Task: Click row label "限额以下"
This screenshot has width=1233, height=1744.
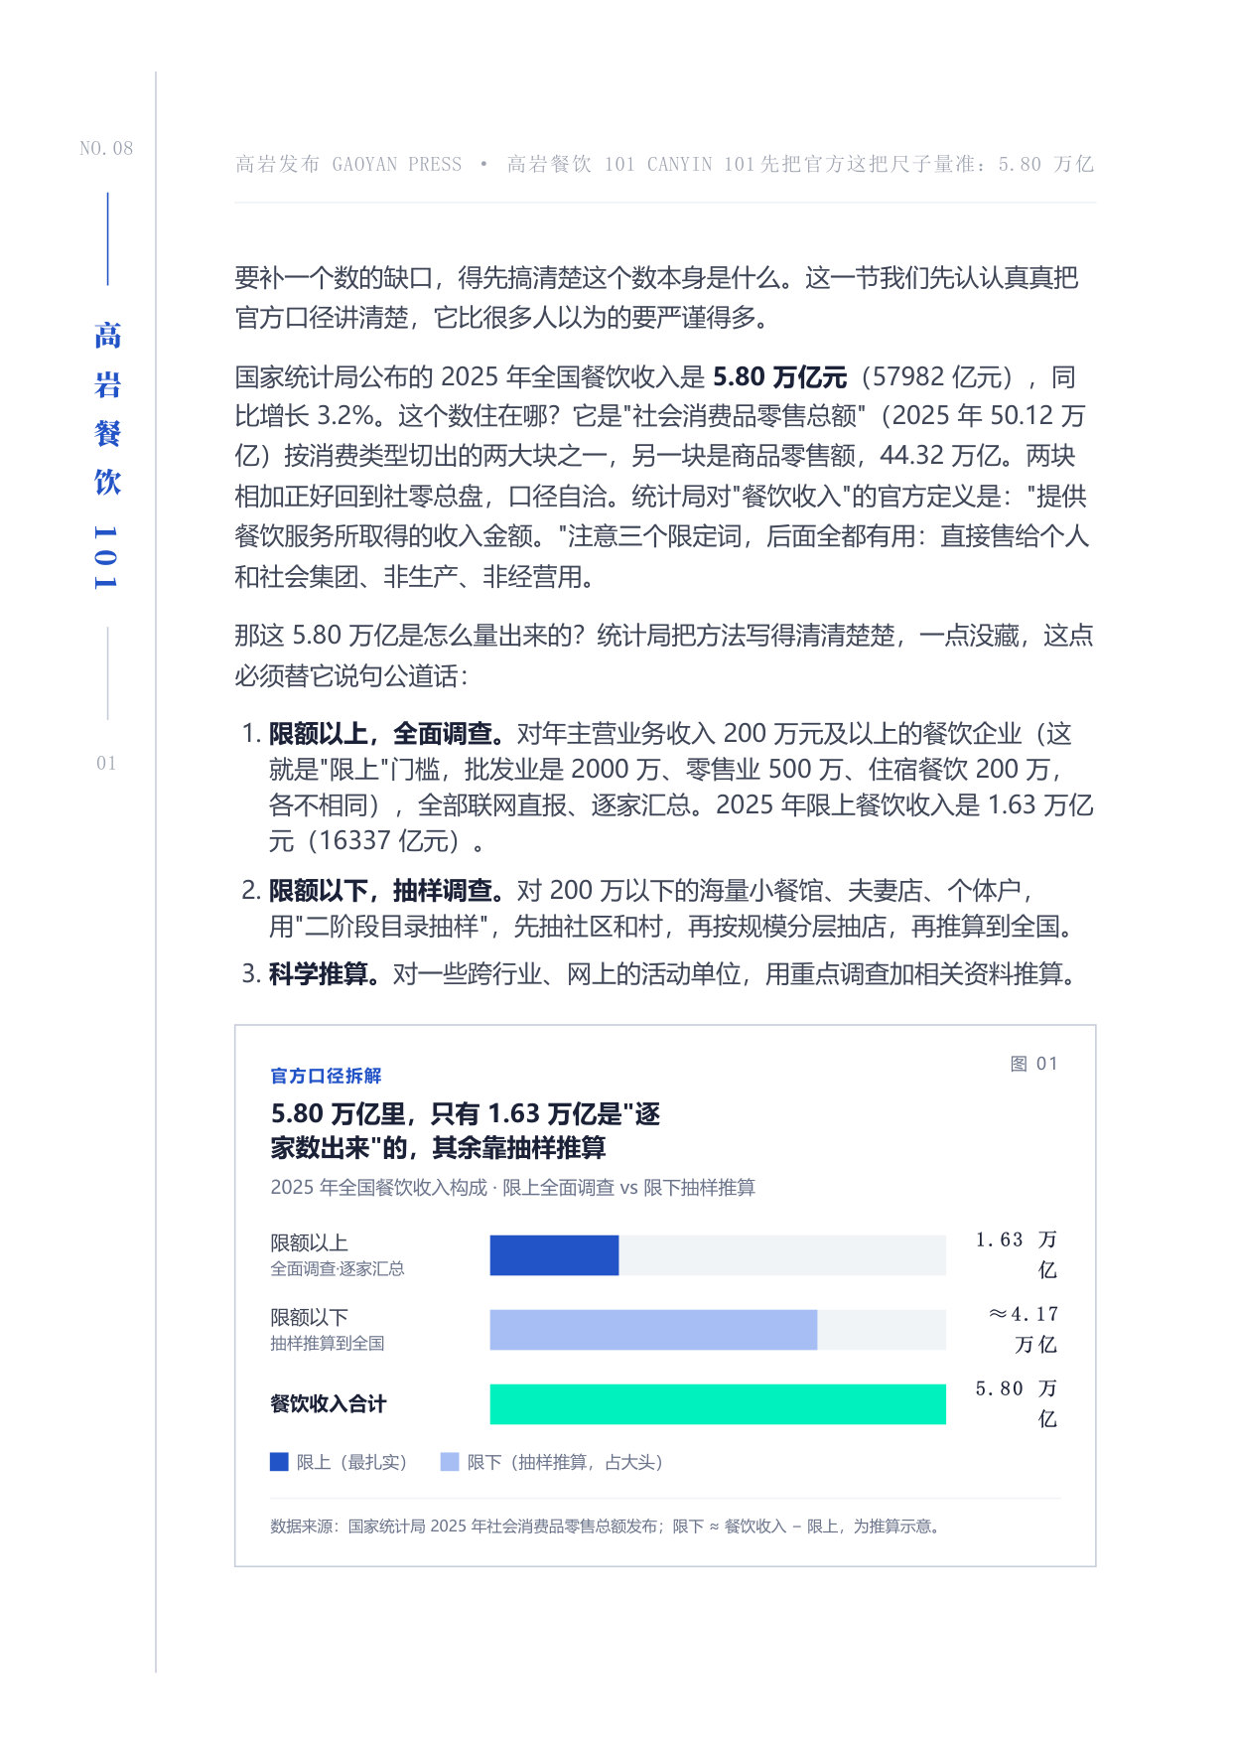Action: click(309, 1318)
